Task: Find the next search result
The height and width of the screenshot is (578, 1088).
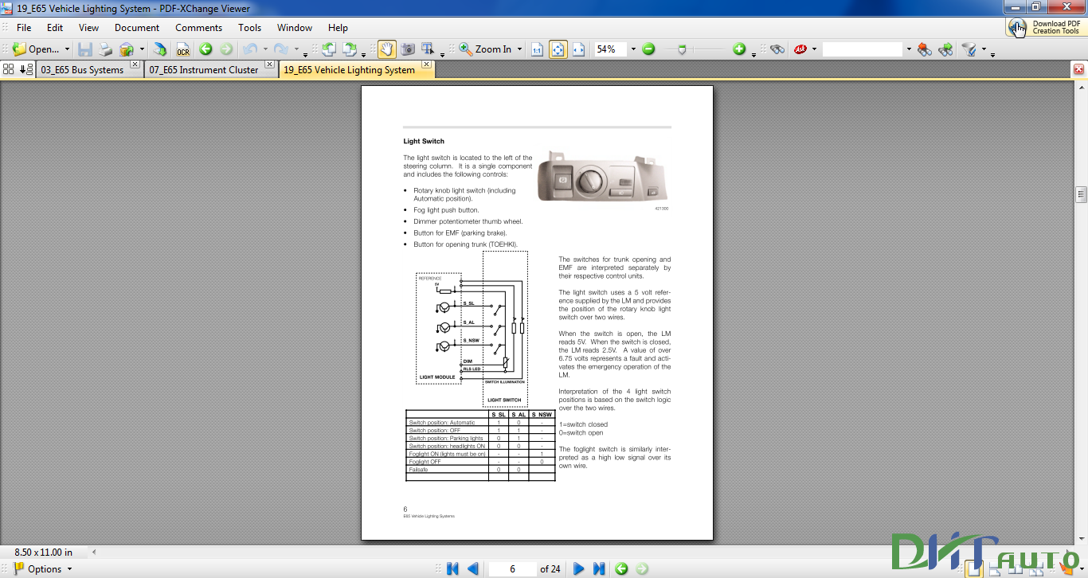Action: point(946,49)
